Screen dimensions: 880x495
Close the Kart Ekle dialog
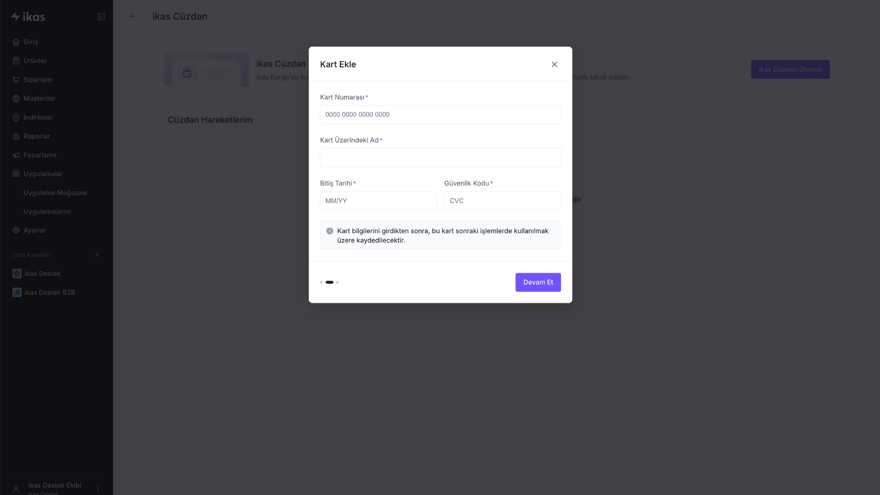[554, 65]
